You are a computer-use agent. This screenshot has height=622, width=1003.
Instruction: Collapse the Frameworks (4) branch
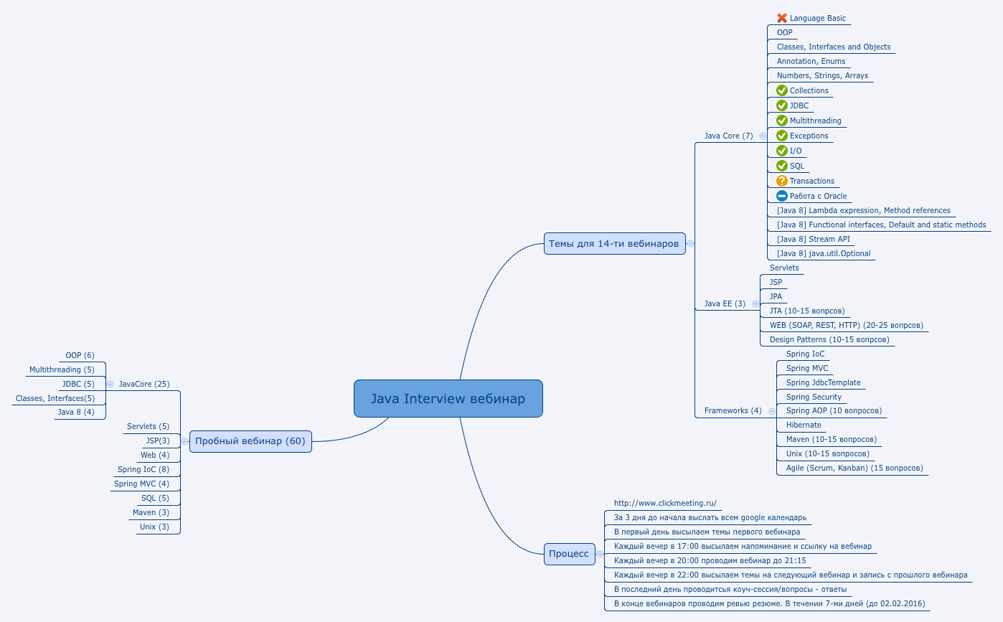[772, 411]
